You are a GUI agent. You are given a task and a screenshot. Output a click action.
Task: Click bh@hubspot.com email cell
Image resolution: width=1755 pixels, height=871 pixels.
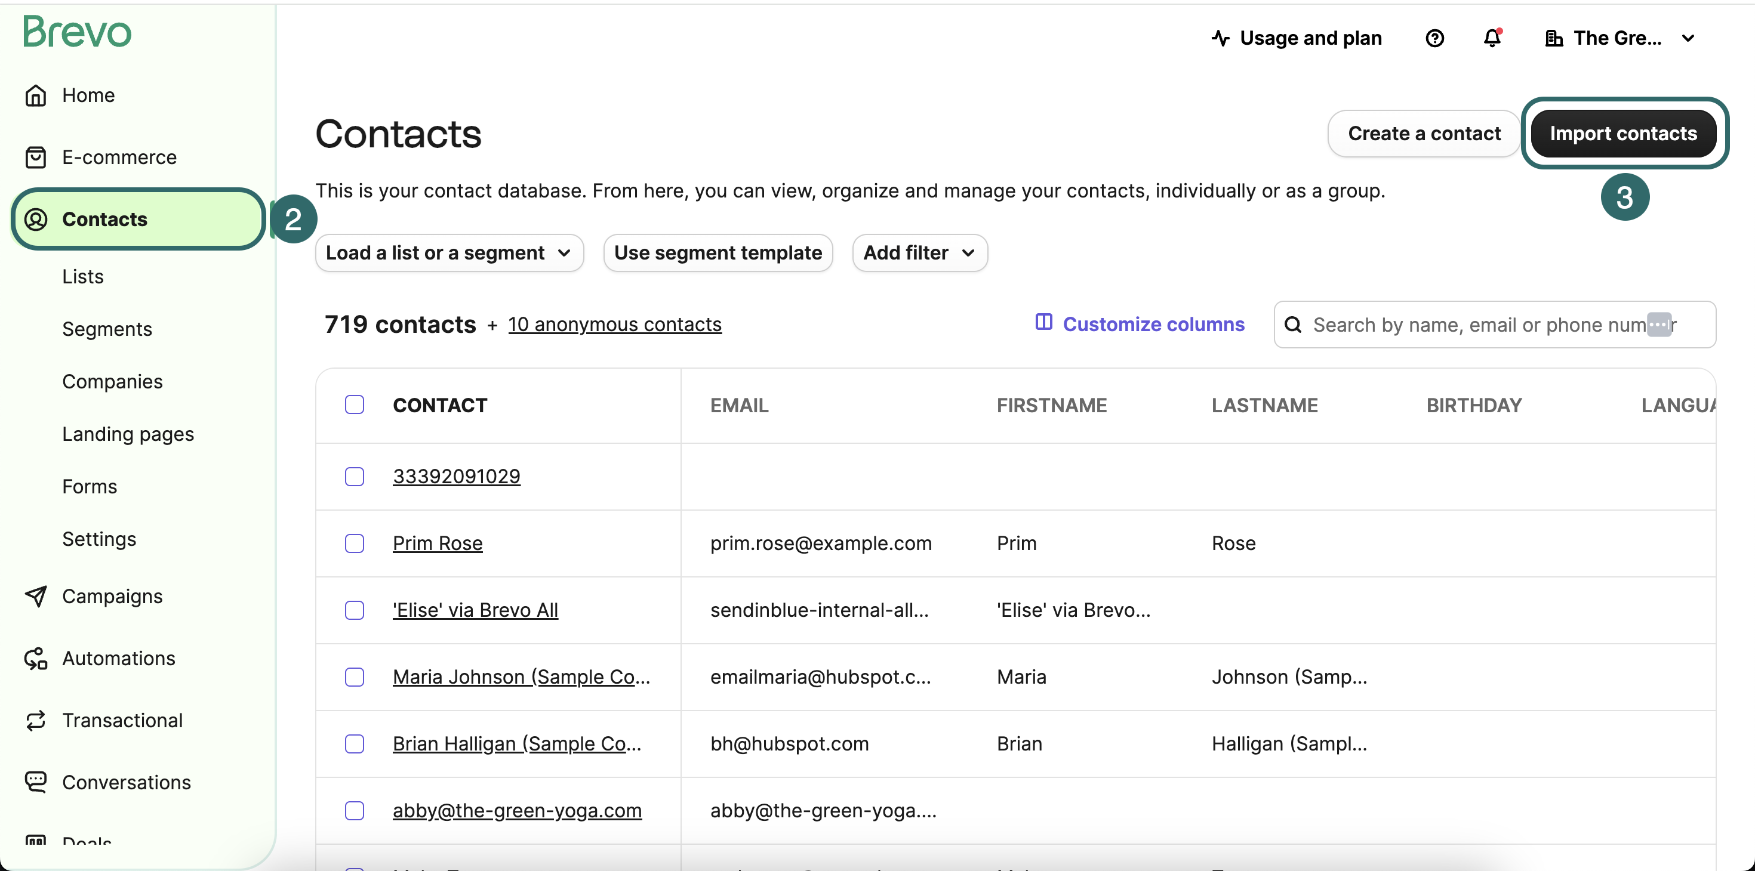click(x=790, y=744)
